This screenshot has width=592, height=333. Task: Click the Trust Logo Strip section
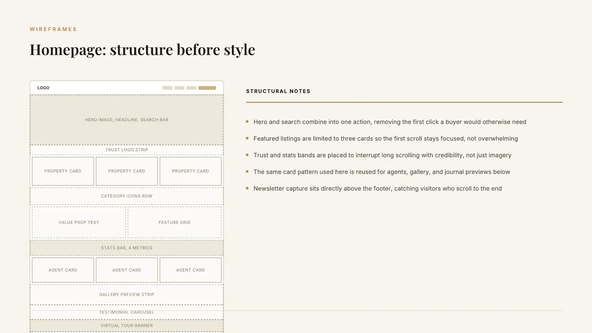click(x=127, y=150)
